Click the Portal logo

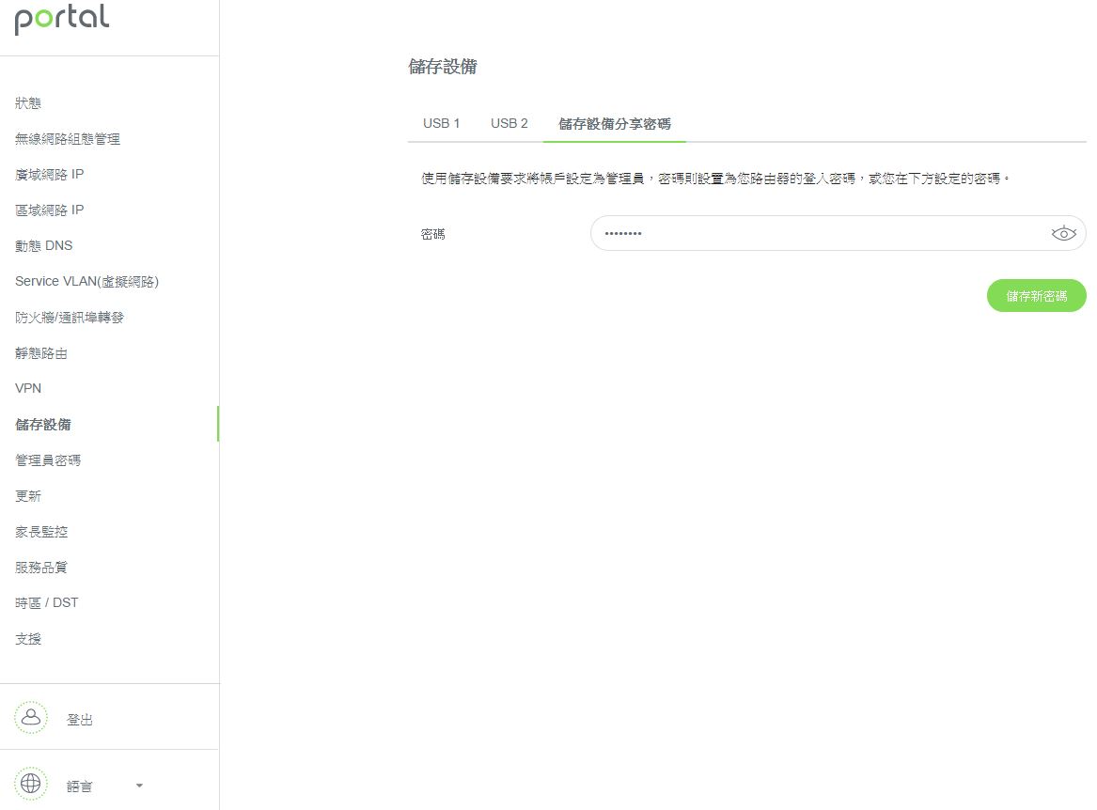pos(61,19)
